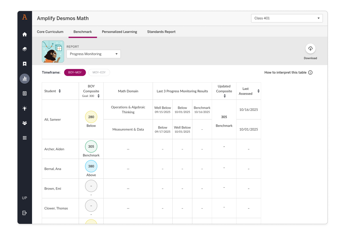Image resolution: width=345 pixels, height=236 pixels.
Task: Select the Home icon in the sidebar
Action: (x=25, y=34)
